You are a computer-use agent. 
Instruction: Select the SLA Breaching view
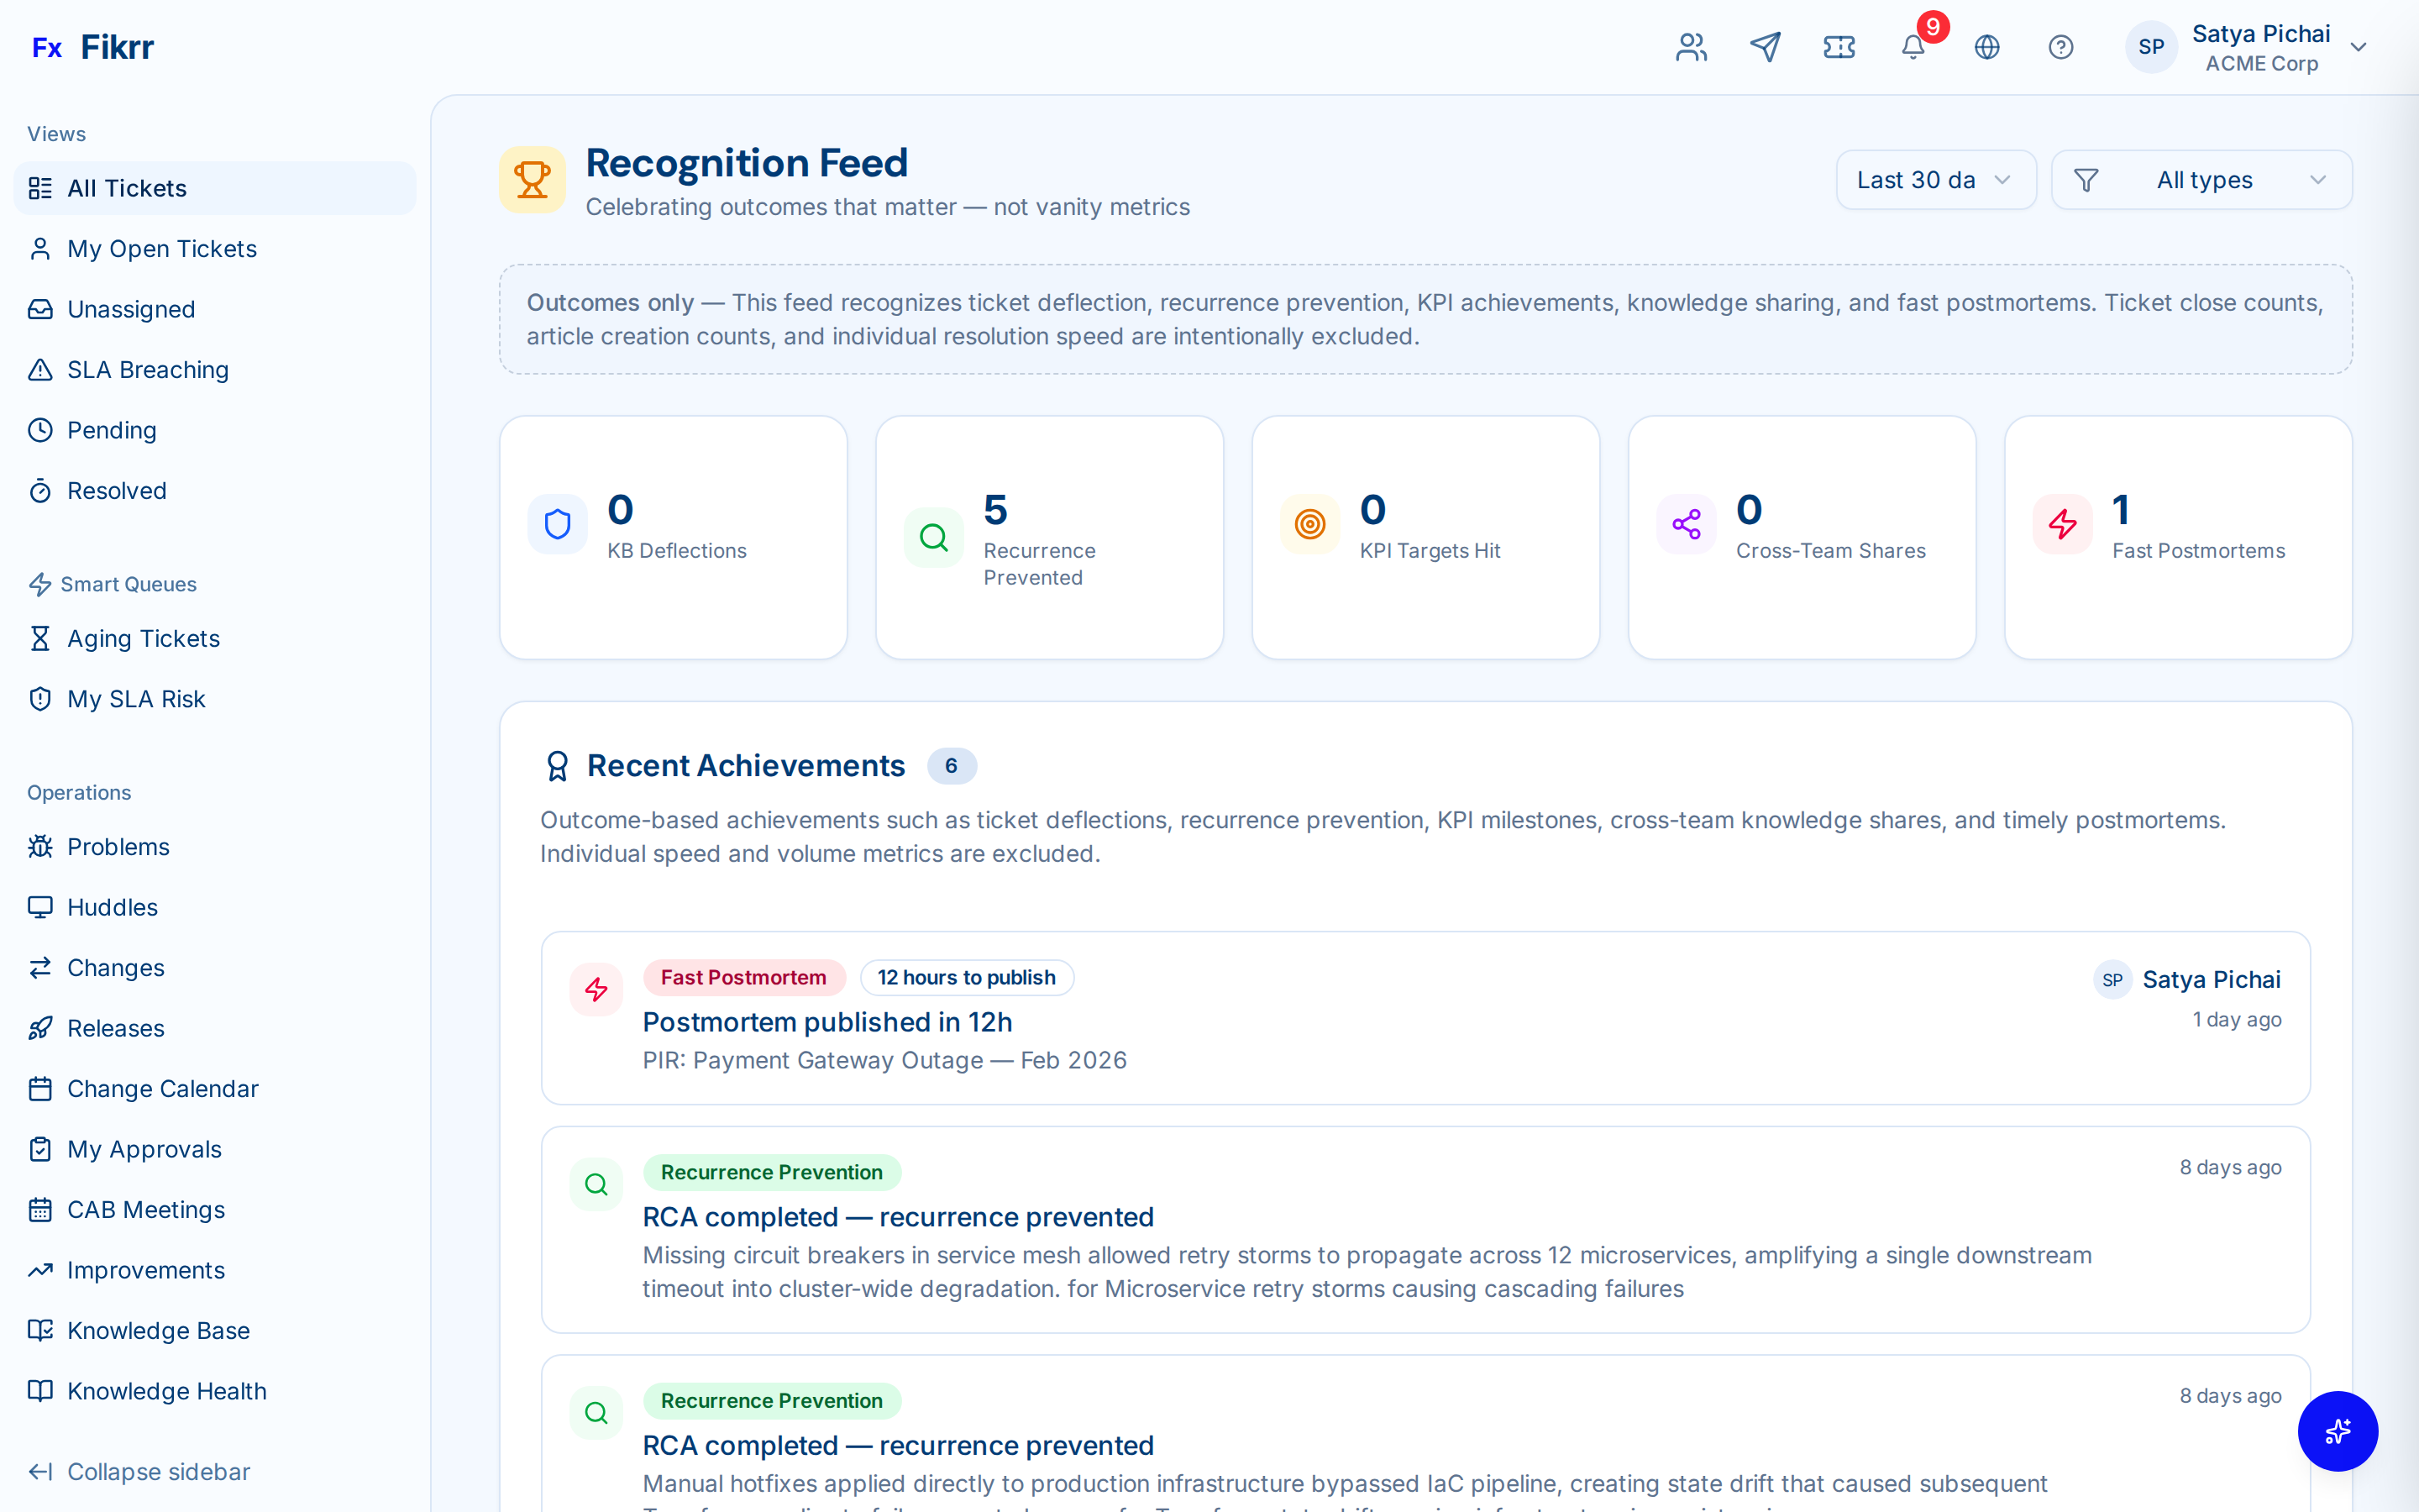tap(148, 369)
